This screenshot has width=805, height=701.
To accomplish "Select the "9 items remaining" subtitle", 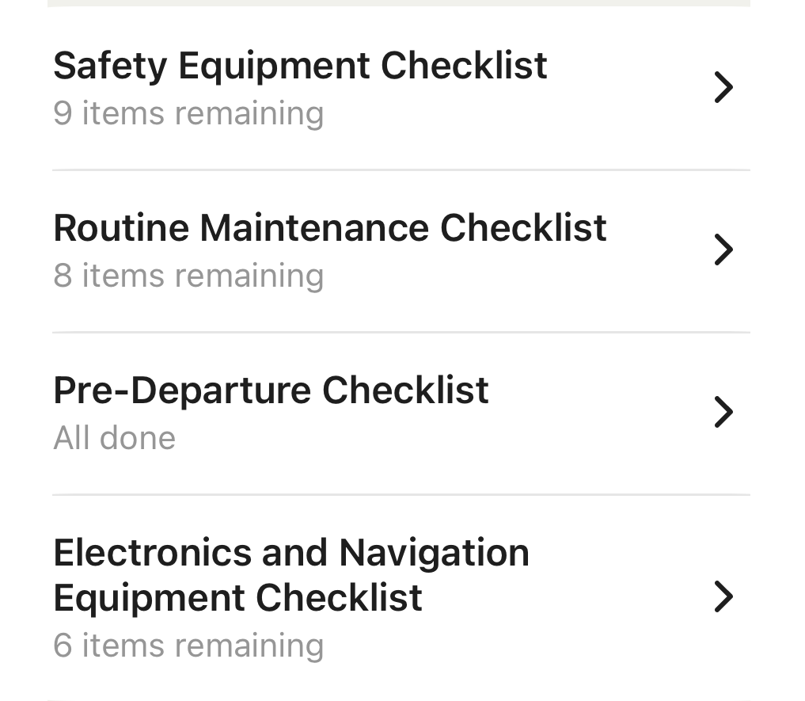I will coord(188,113).
